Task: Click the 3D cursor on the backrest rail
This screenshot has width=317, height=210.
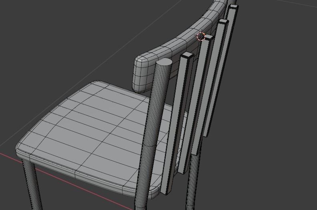Action: tap(201, 36)
